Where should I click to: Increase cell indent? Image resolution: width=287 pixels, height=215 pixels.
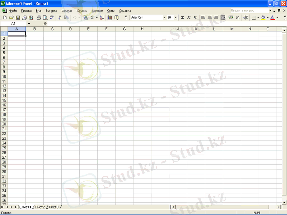245,18
